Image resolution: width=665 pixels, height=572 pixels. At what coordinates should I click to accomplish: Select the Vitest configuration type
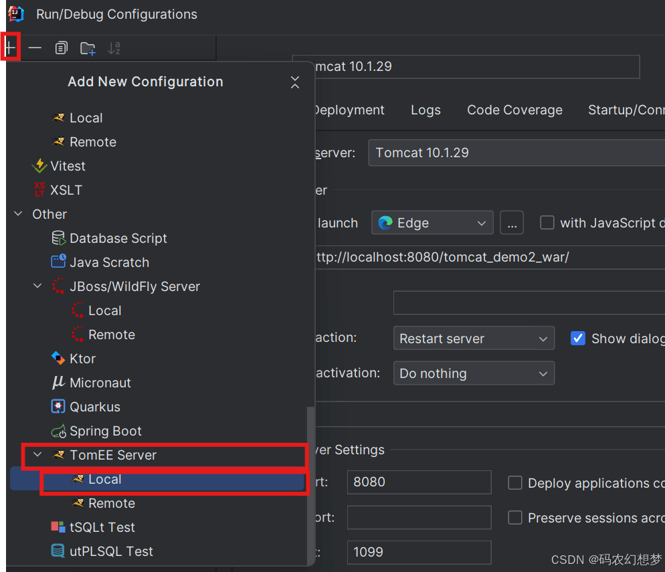tap(68, 166)
